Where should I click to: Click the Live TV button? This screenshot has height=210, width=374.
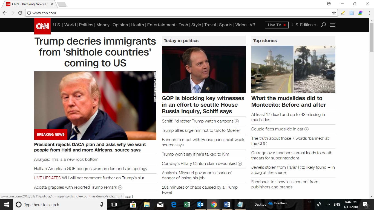coord(277,25)
